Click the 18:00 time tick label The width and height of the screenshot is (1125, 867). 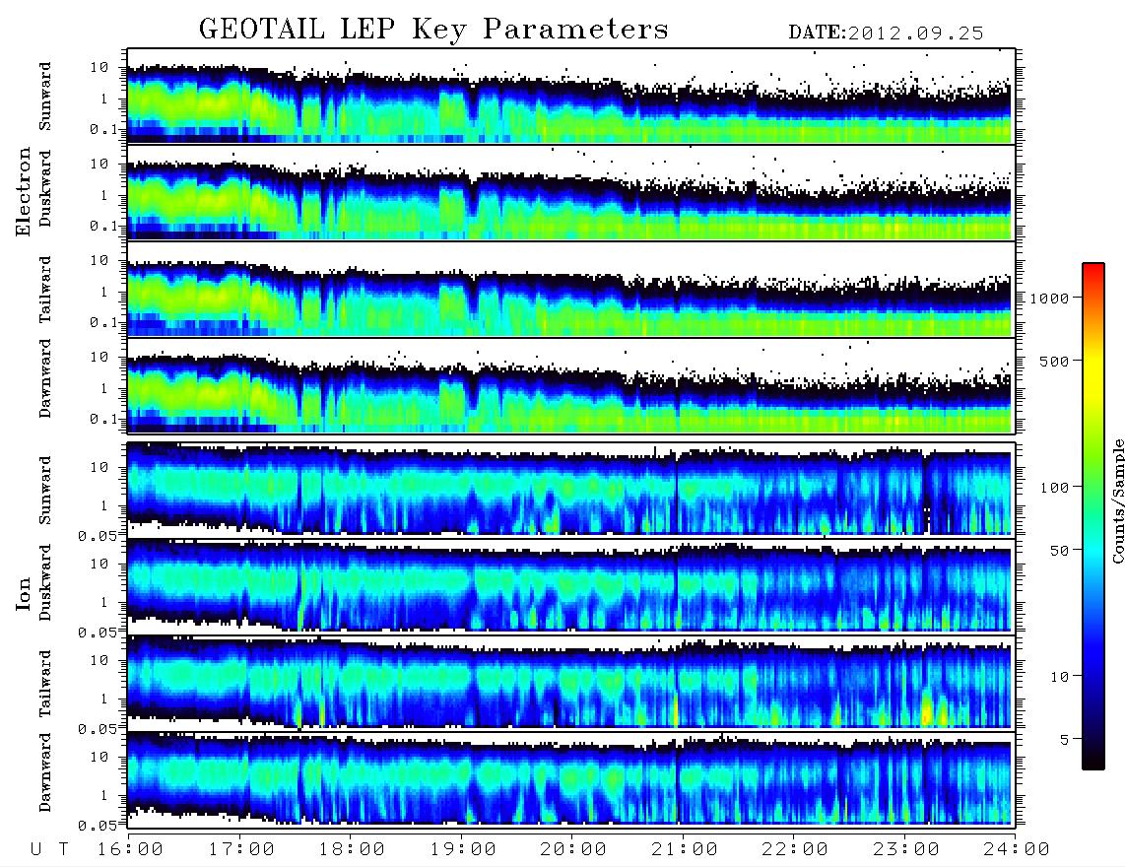coord(353,849)
